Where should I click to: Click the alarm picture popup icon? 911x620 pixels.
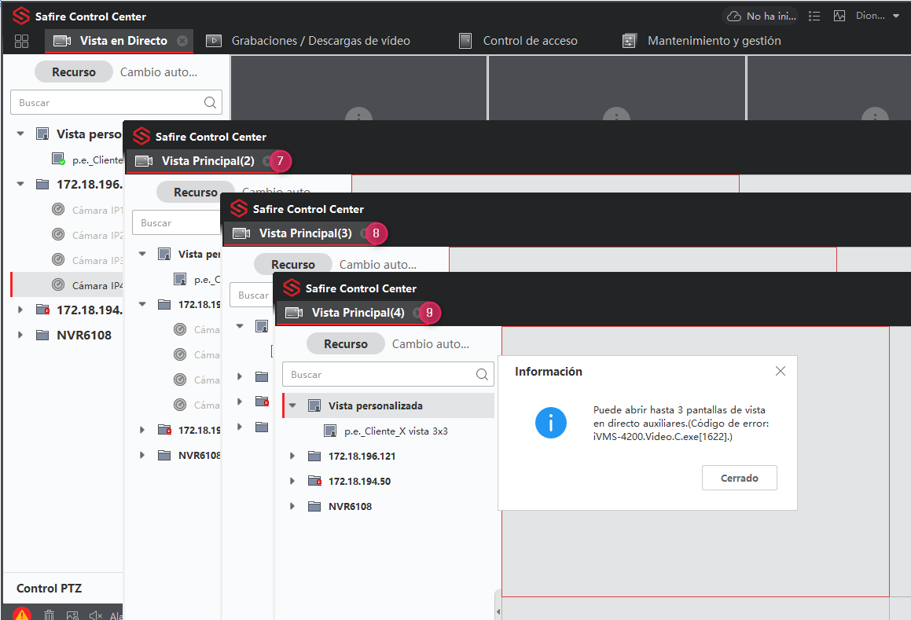pos(72,615)
